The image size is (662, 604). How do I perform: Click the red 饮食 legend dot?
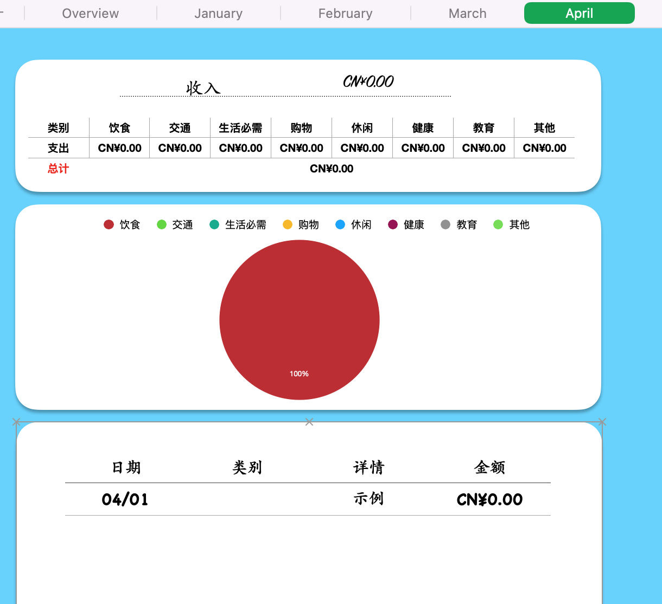109,224
